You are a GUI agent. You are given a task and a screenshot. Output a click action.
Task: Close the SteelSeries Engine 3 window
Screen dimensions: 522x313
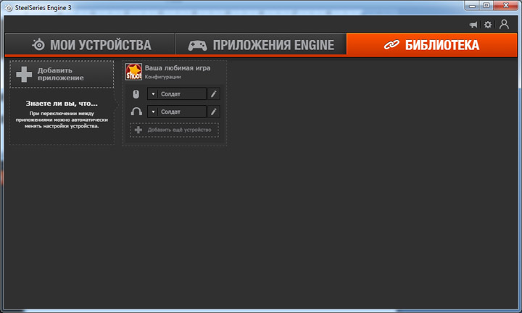click(506, 6)
